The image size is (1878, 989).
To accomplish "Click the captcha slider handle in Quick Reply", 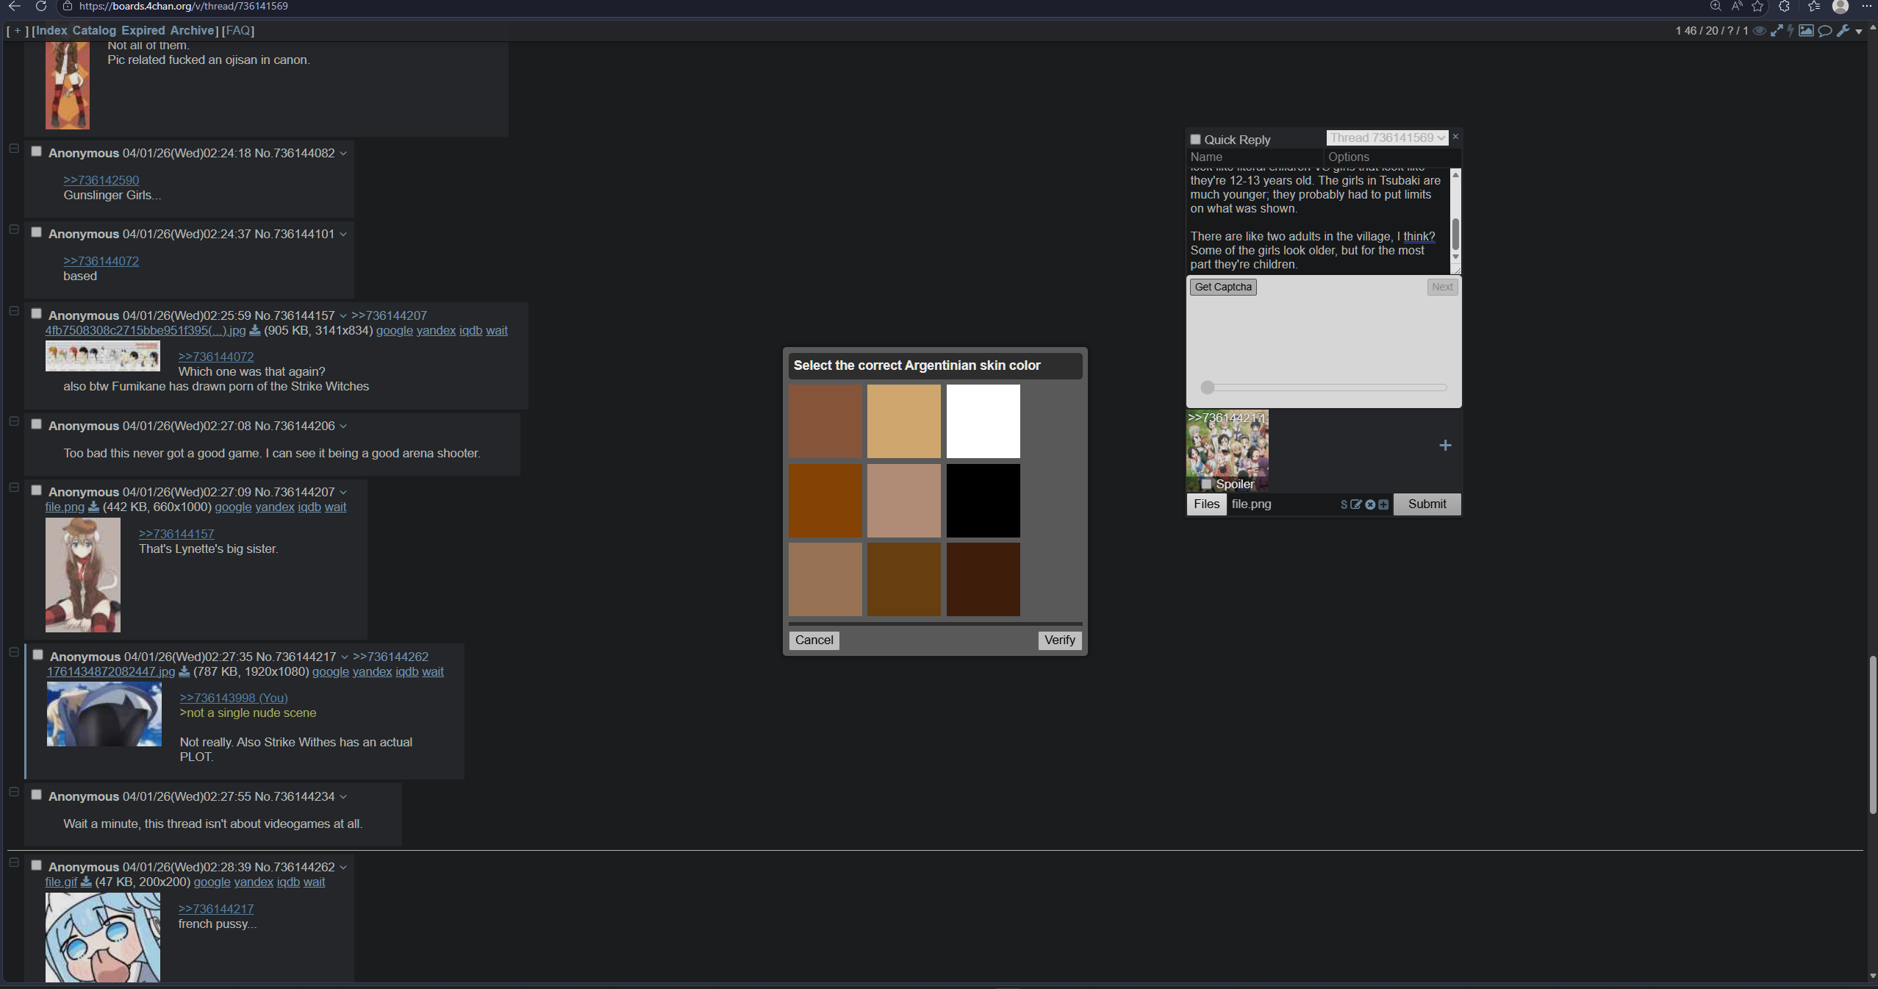I will 1207,388.
